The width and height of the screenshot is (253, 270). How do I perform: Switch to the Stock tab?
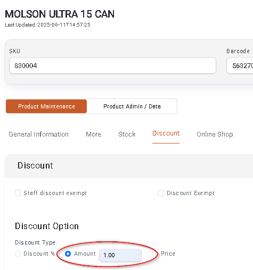coord(127,134)
